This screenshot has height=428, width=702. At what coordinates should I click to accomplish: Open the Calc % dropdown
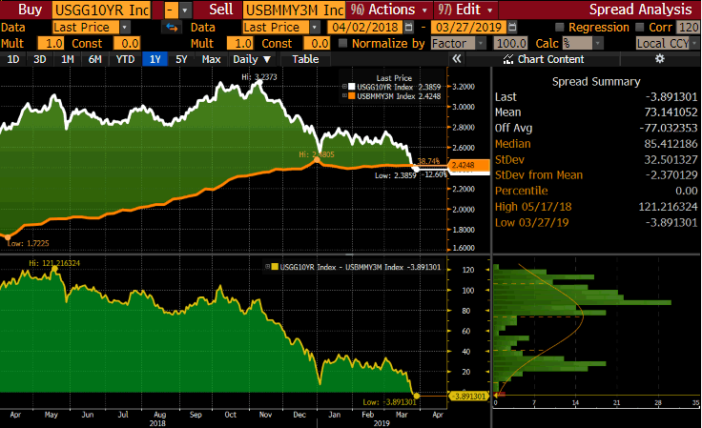(x=598, y=44)
